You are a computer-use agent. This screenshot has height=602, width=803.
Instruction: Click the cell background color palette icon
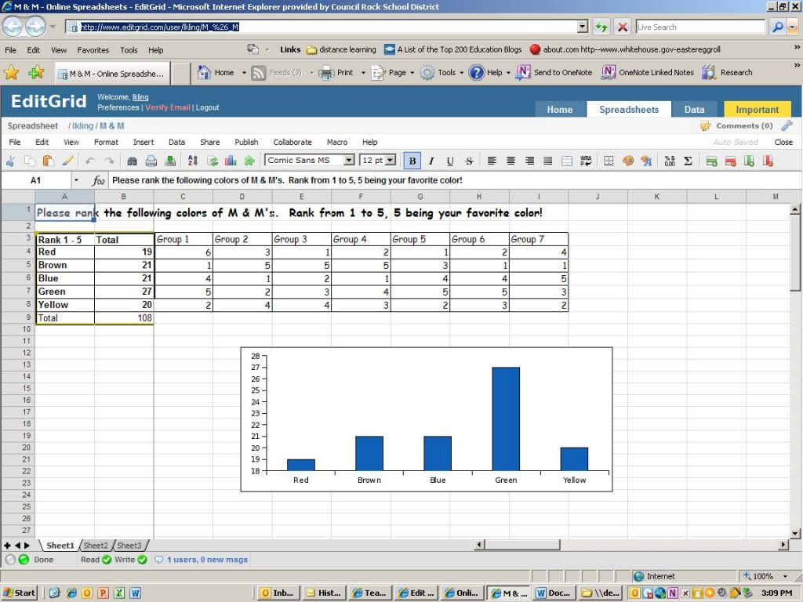(x=627, y=161)
